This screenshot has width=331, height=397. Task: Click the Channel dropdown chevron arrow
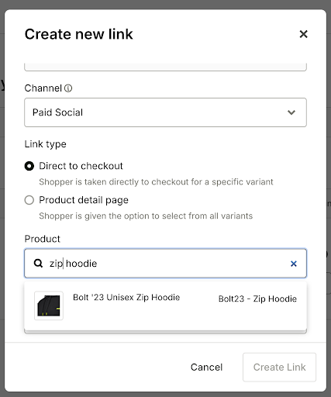[x=291, y=112]
